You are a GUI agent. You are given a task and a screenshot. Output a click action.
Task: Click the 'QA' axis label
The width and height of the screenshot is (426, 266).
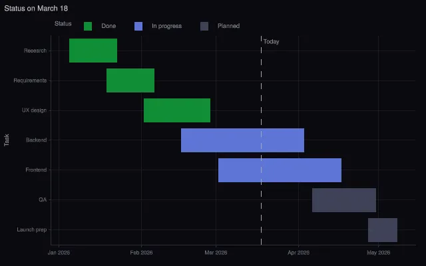coord(43,199)
